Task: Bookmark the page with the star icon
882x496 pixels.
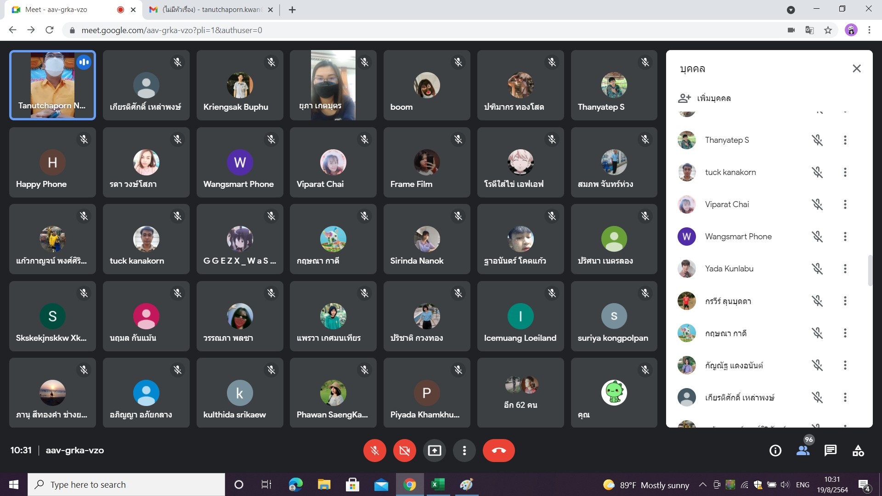Action: click(x=828, y=30)
